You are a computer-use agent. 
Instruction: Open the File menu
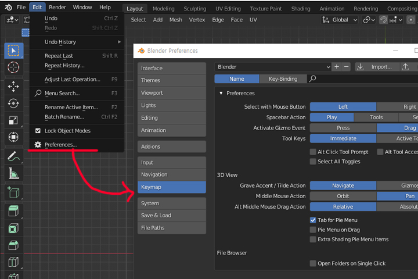(21, 7)
